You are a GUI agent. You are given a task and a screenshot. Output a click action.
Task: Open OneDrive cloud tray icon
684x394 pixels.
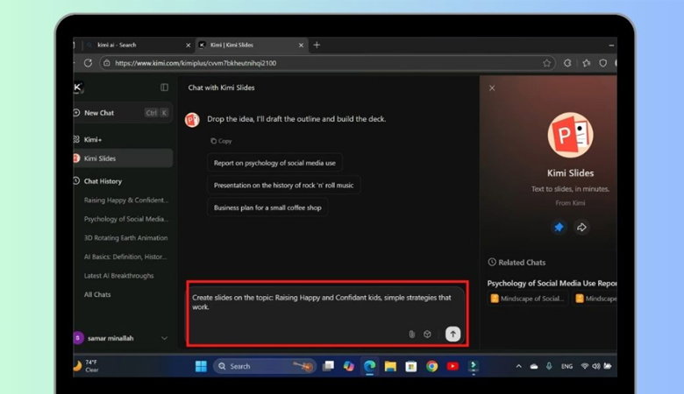tap(534, 366)
